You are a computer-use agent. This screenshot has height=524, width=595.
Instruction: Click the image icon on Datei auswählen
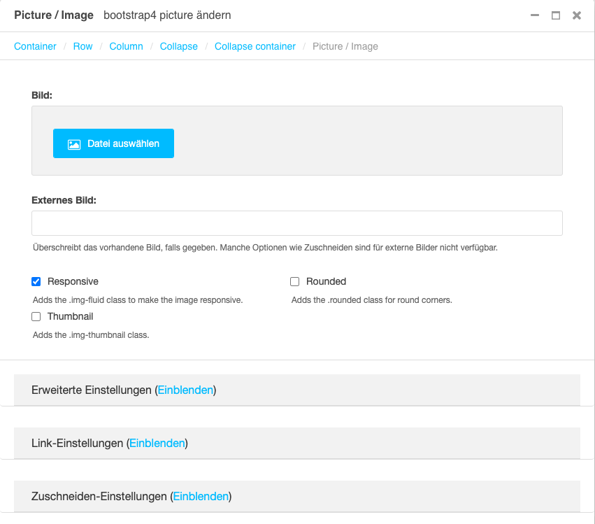pos(74,143)
